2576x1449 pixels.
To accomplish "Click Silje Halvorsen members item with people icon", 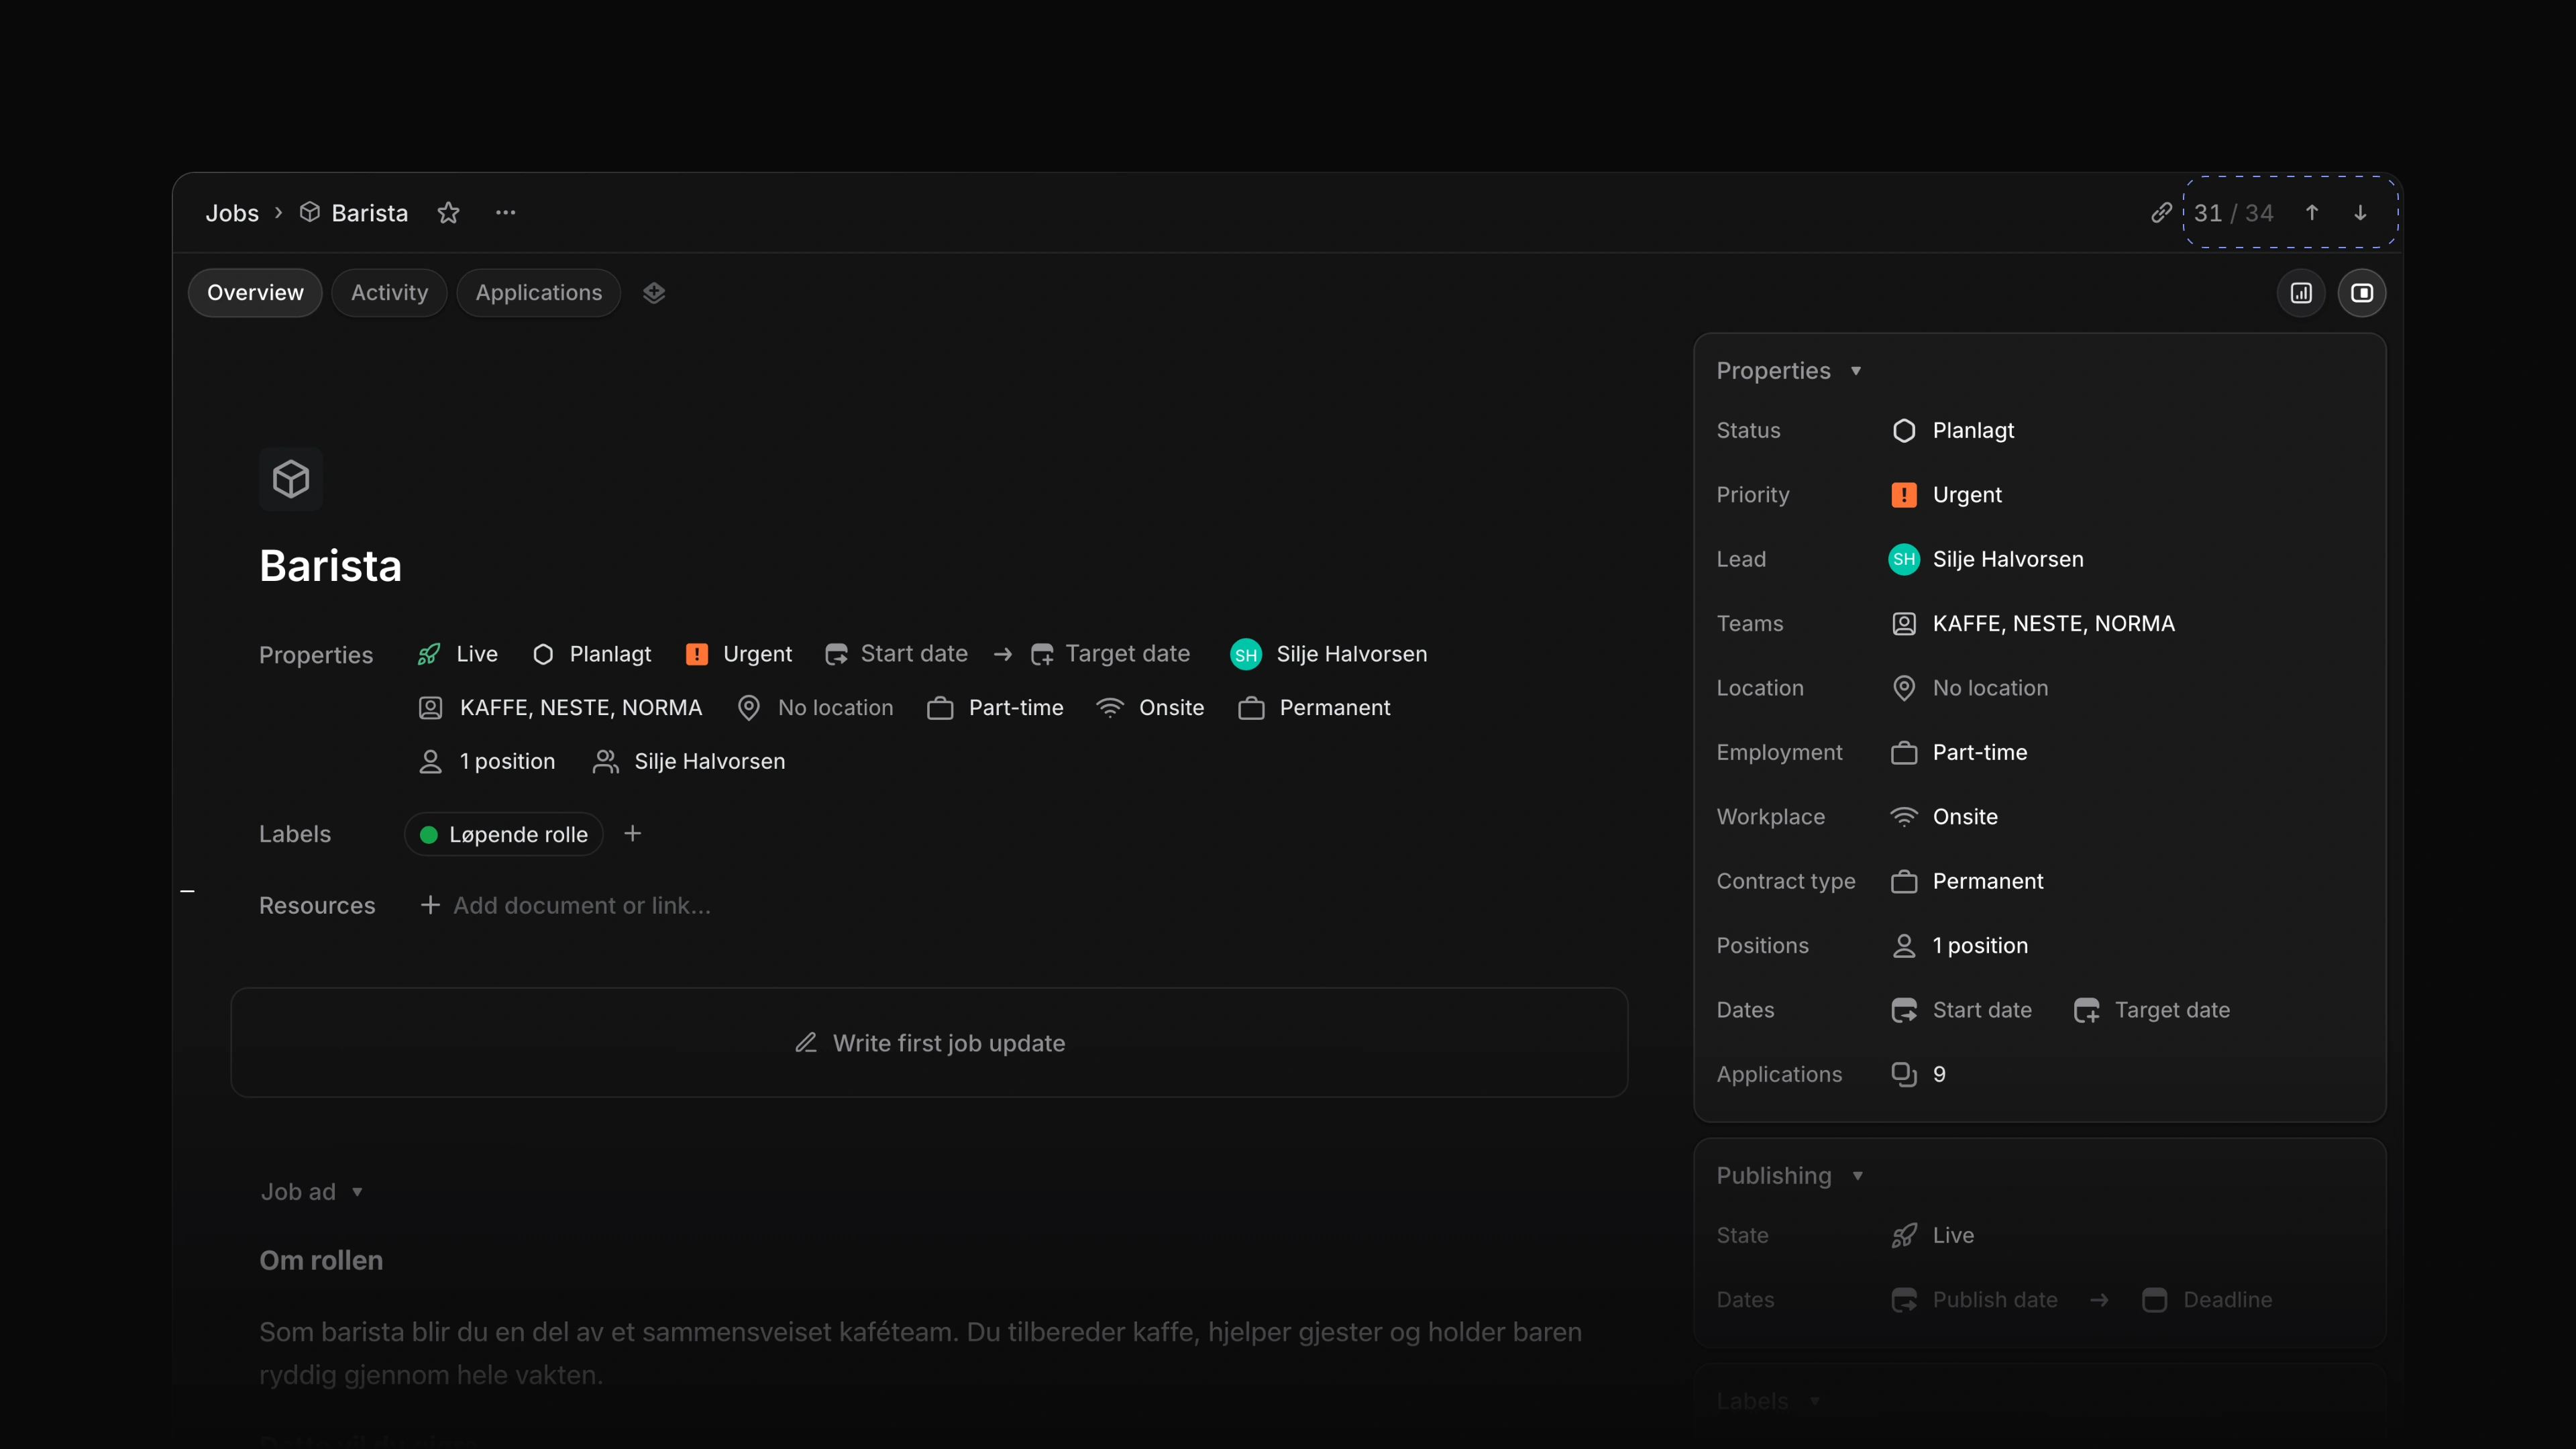I will (689, 762).
